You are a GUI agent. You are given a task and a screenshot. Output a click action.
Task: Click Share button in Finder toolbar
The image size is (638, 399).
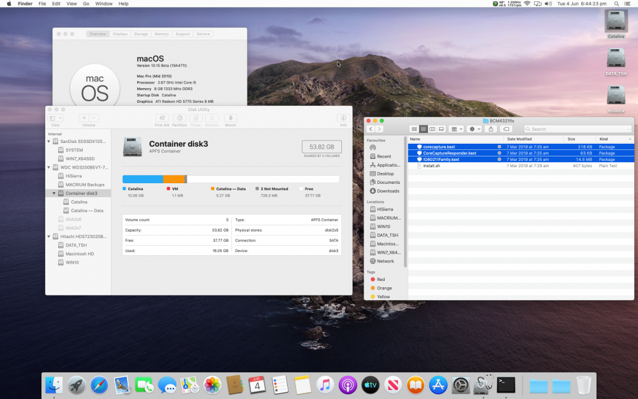[x=491, y=129]
